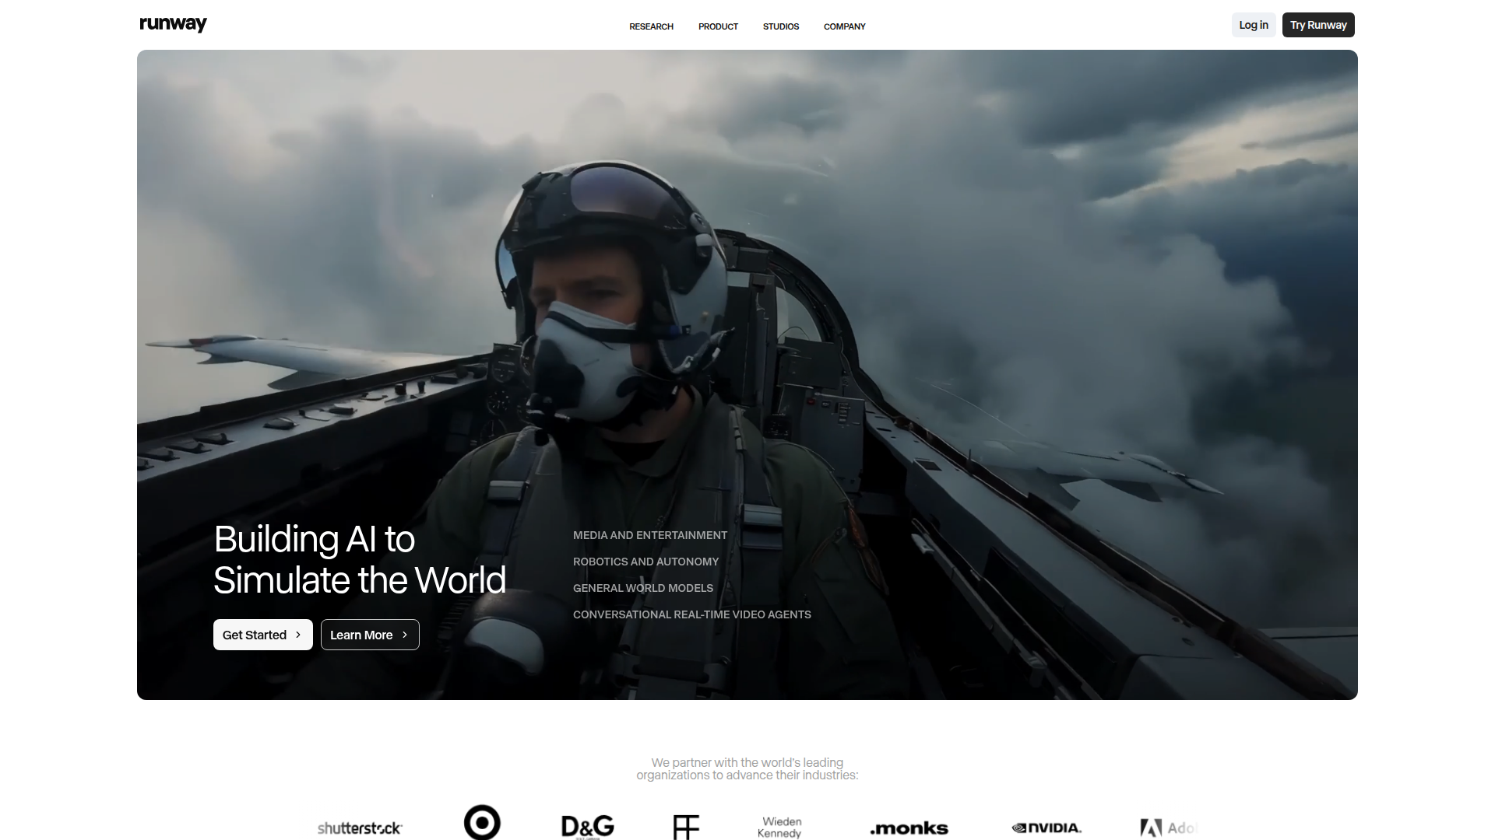Click the D&G partner logo
The height and width of the screenshot is (840, 1495).
point(588,826)
